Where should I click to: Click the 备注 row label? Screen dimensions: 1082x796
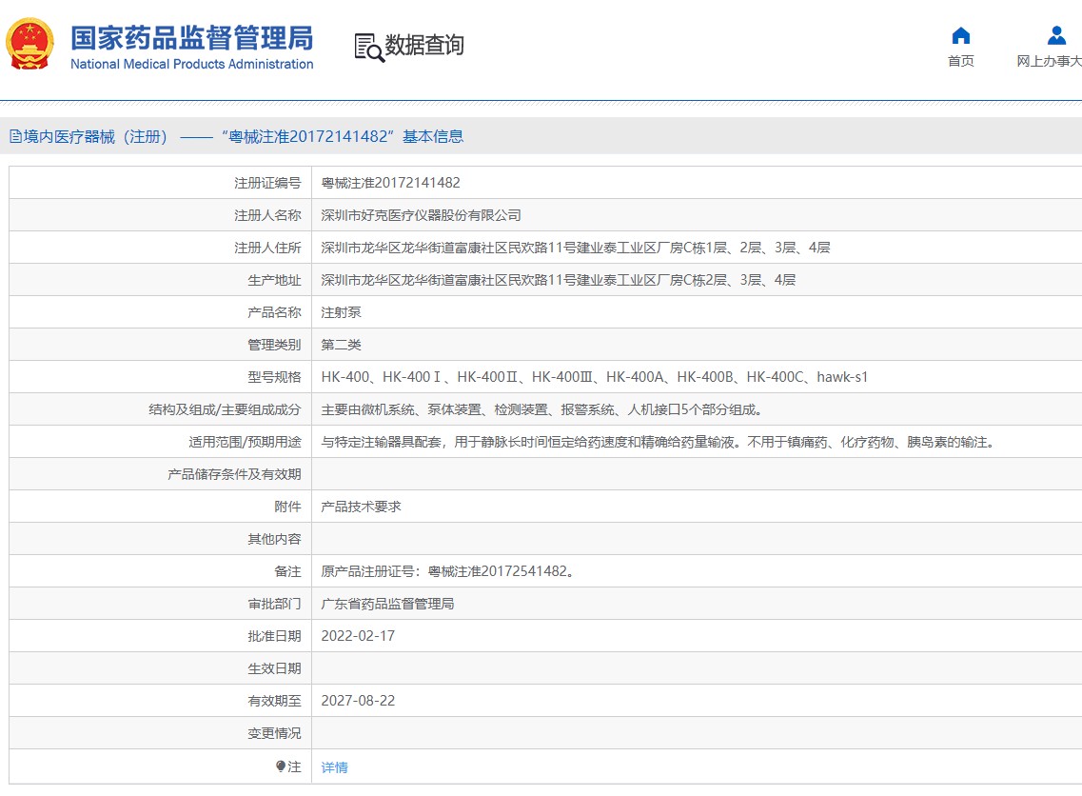[x=287, y=571]
